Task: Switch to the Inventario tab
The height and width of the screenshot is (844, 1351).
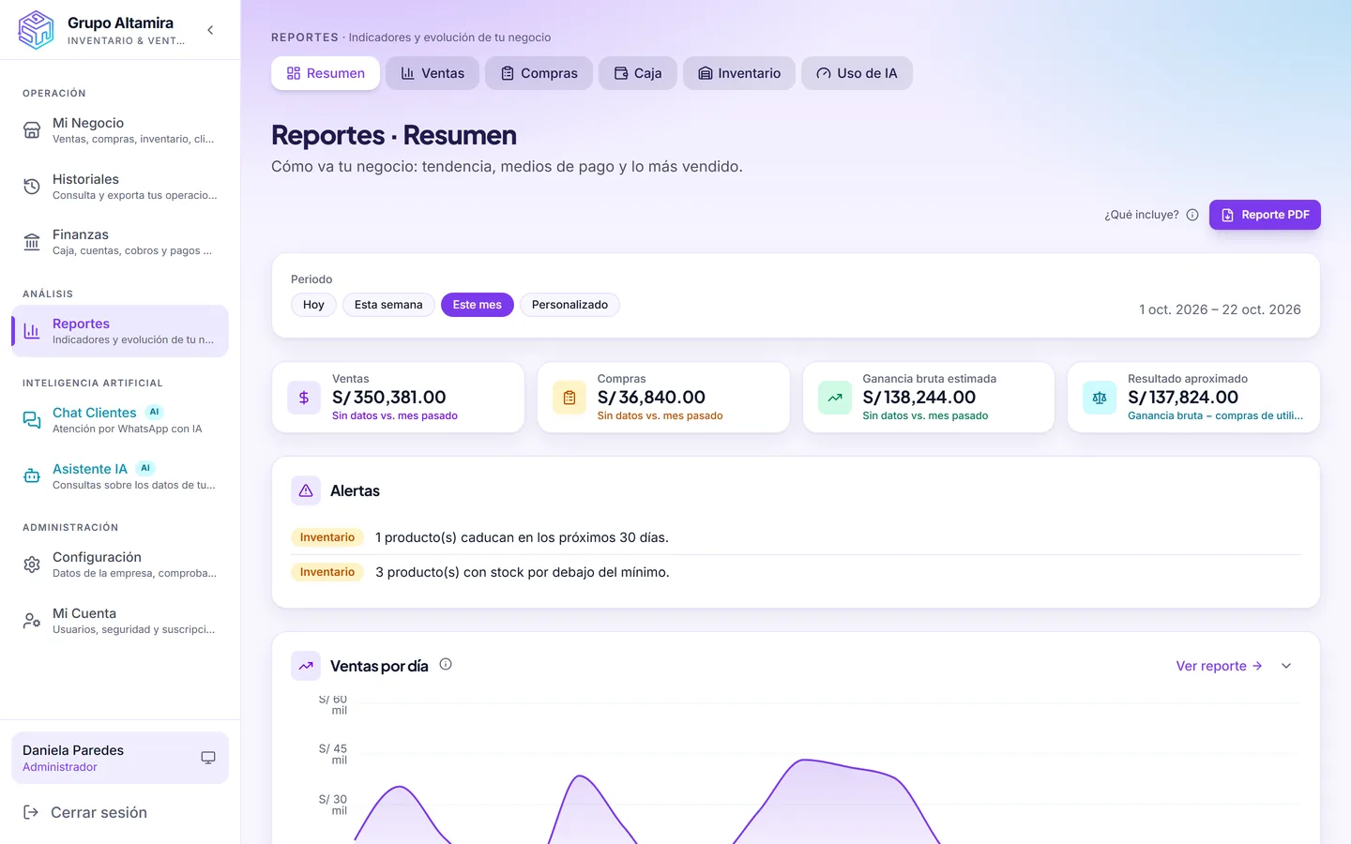Action: coord(739,73)
